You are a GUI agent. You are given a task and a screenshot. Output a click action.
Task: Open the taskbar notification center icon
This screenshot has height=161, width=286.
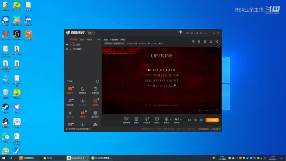point(281,158)
